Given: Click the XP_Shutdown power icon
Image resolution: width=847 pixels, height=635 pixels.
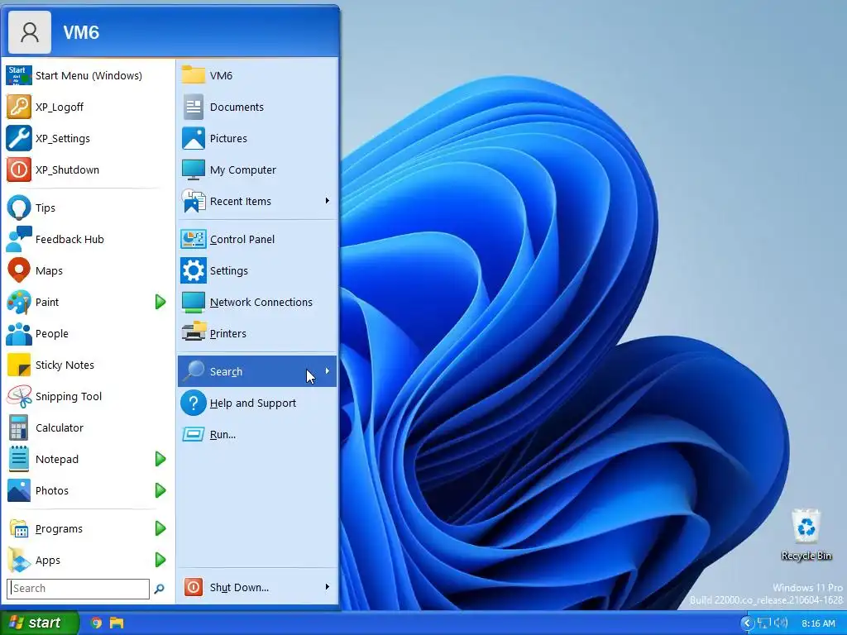Looking at the screenshot, I should tap(19, 169).
